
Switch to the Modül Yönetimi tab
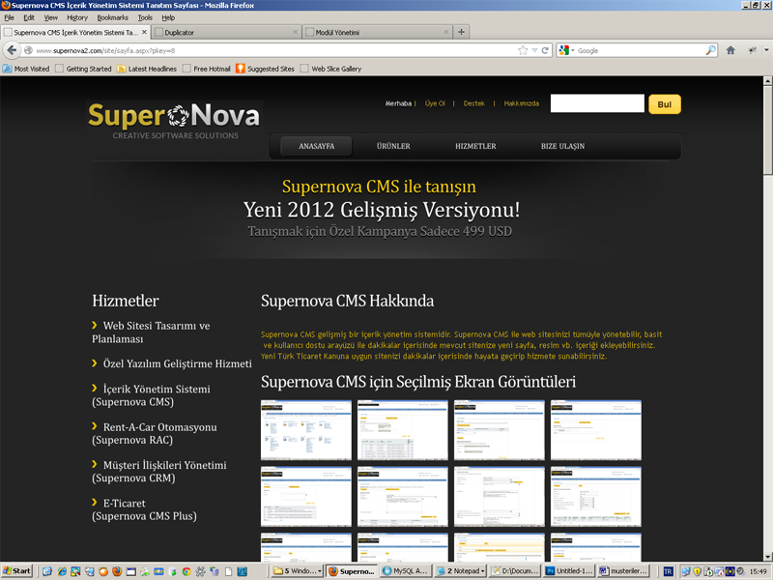(377, 32)
